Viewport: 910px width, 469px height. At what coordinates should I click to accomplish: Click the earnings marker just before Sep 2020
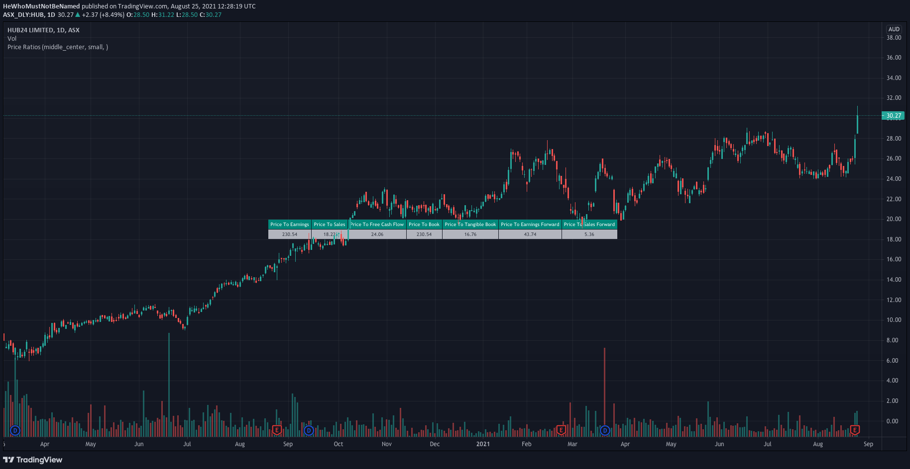click(x=277, y=430)
